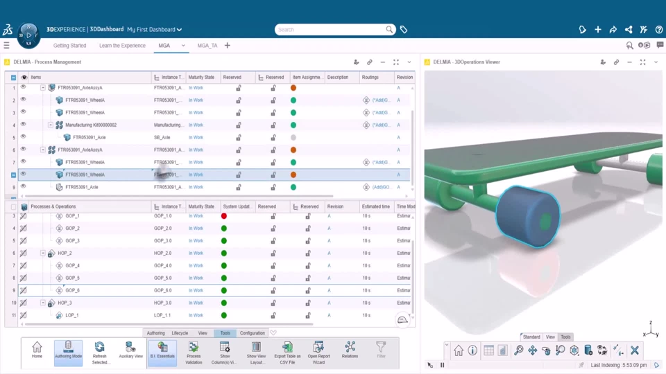666x374 pixels.
Task: Toggle hidden-eye icon for GOP_2 row
Action: pos(24,228)
